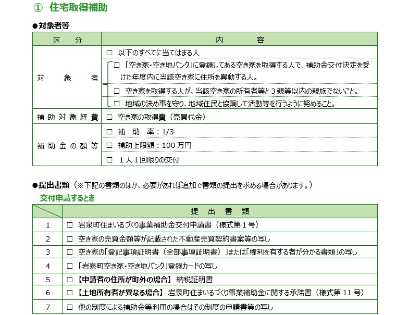Tick the 地域の決め事を守り condition checkbox
The height and width of the screenshot is (315, 409).
point(117,104)
